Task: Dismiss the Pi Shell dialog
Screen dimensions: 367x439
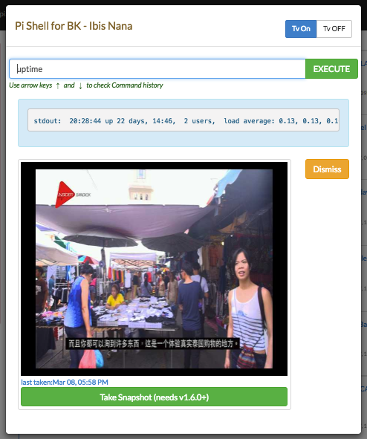Action: (x=327, y=169)
